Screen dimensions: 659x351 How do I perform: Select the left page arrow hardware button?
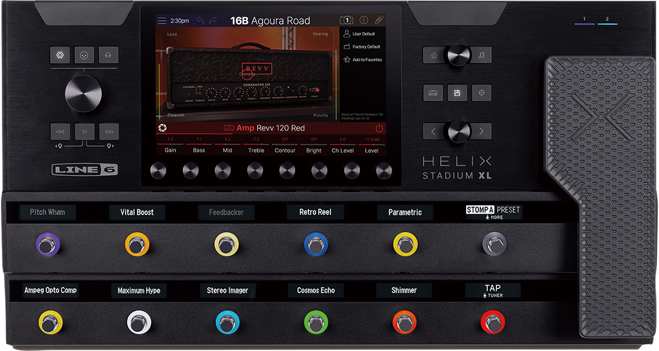coord(433,131)
